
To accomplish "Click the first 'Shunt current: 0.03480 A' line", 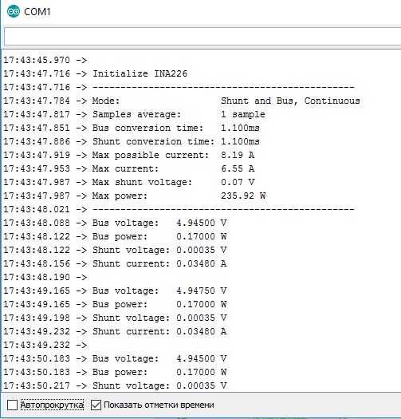I will point(115,263).
